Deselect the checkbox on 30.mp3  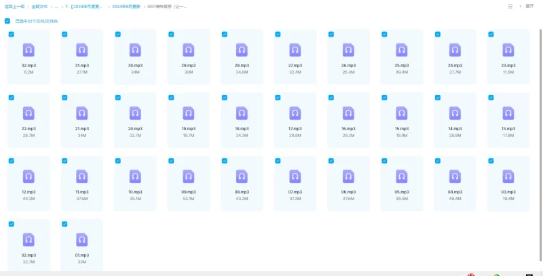[117, 34]
